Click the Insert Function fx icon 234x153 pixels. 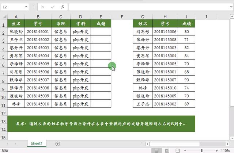[x=63, y=7]
